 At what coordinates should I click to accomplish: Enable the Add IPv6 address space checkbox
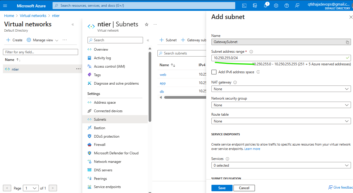(214, 72)
